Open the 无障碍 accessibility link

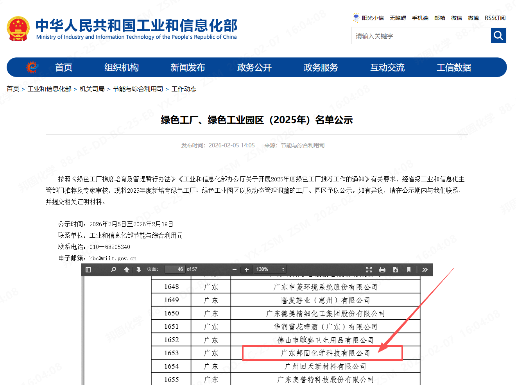click(398, 18)
